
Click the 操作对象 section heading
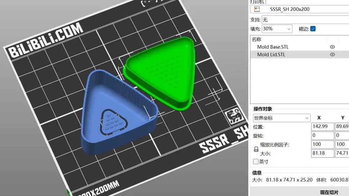tap(263, 109)
